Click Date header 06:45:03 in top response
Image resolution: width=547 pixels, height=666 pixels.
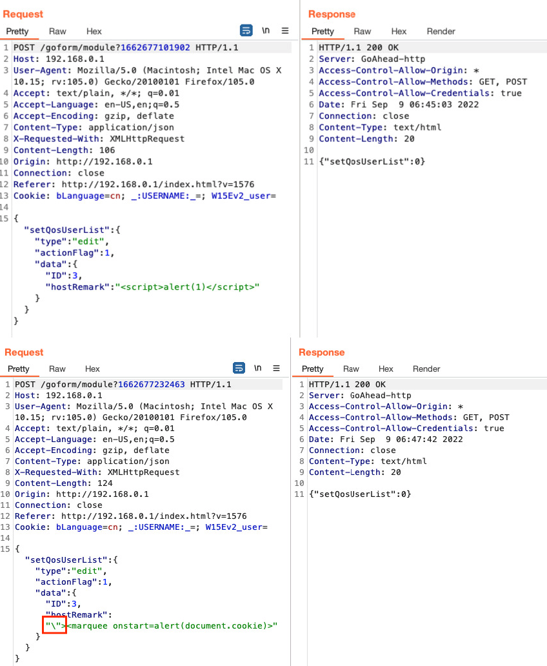399,105
